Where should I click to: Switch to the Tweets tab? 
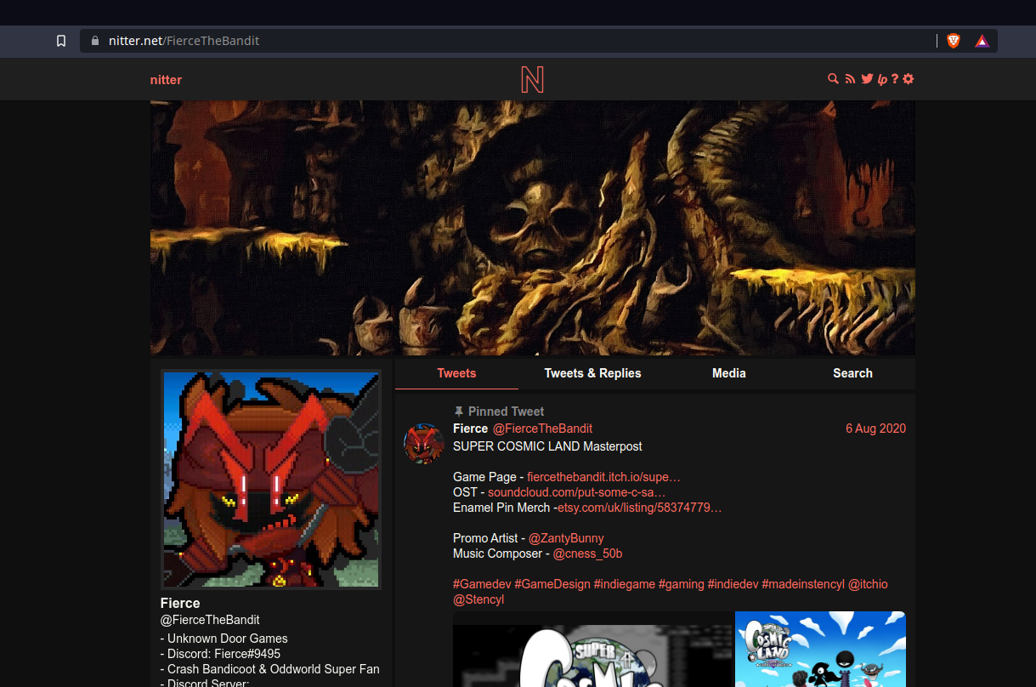pyautogui.click(x=456, y=373)
